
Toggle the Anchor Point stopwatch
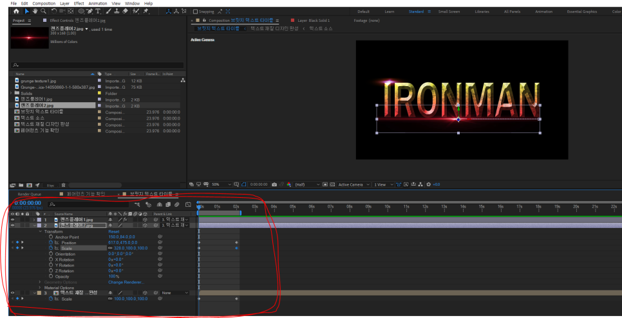coord(51,237)
